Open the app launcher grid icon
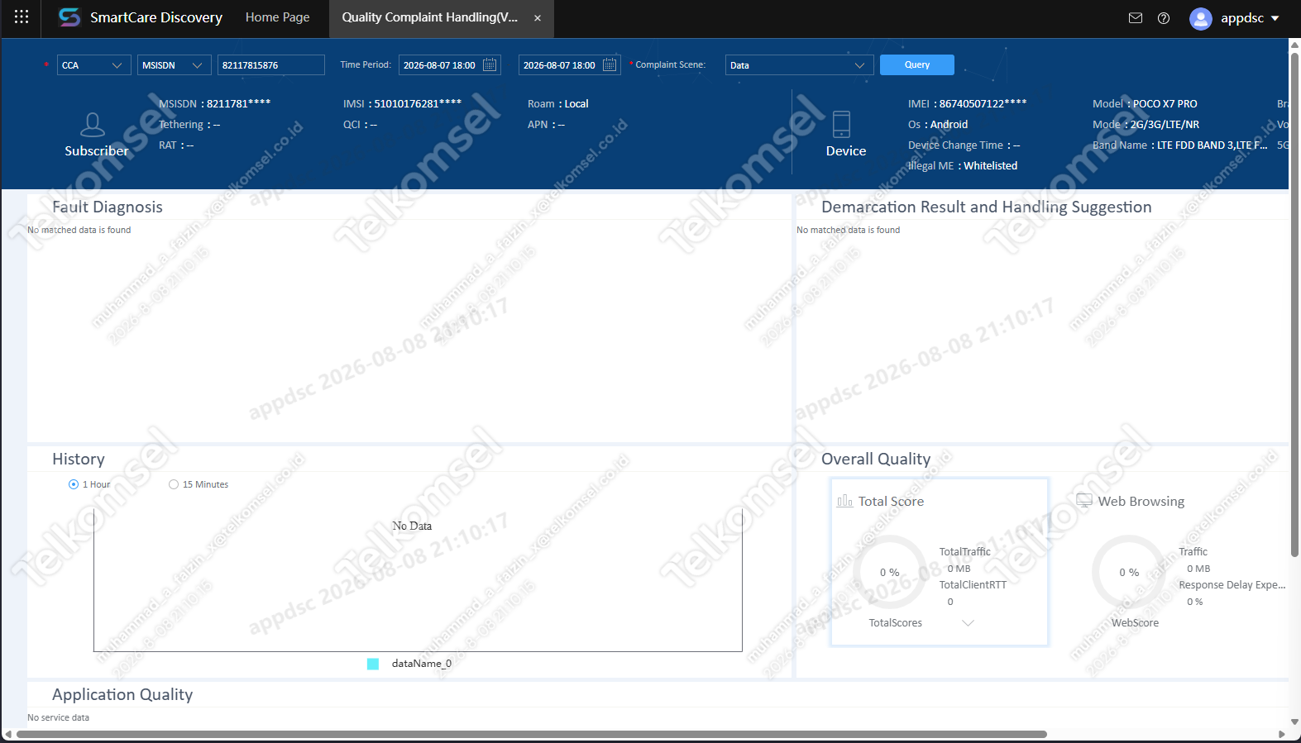Viewport: 1301px width, 743px height. 22,17
